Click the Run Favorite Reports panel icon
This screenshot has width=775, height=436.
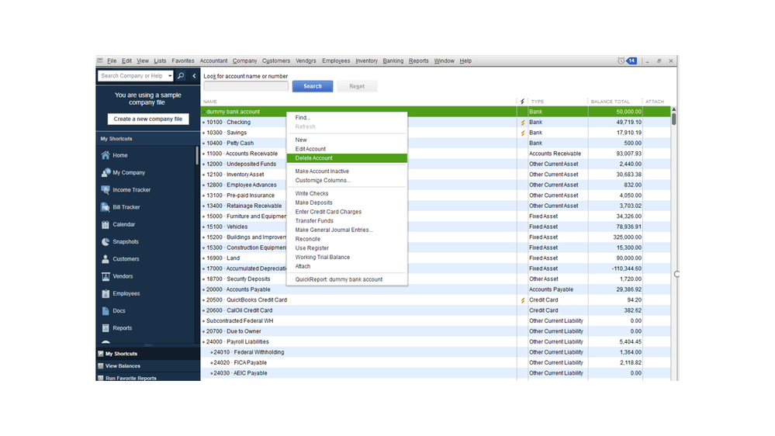click(x=101, y=378)
